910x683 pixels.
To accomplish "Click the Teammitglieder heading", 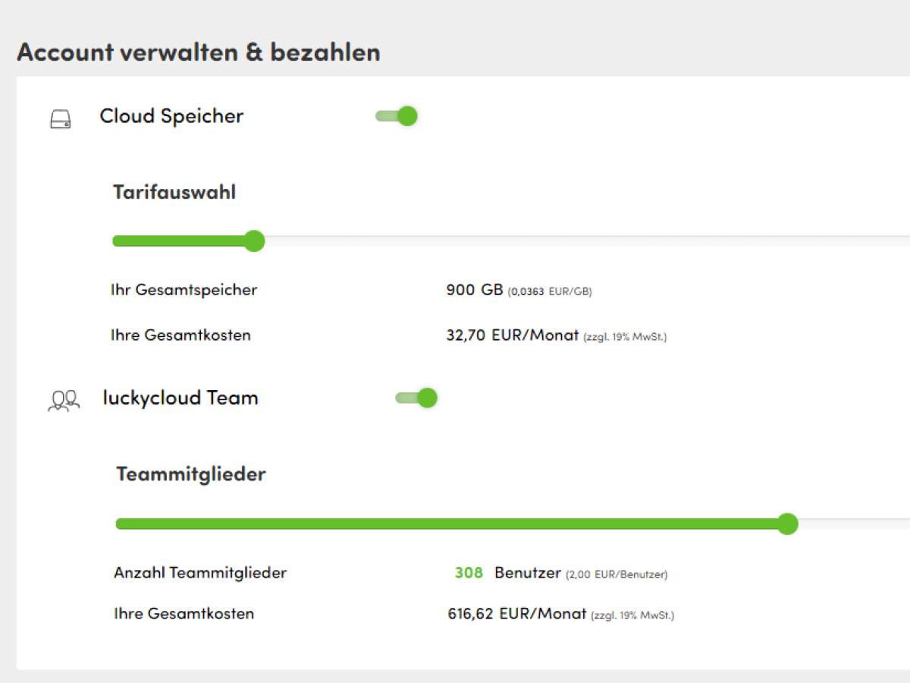I will pos(191,474).
